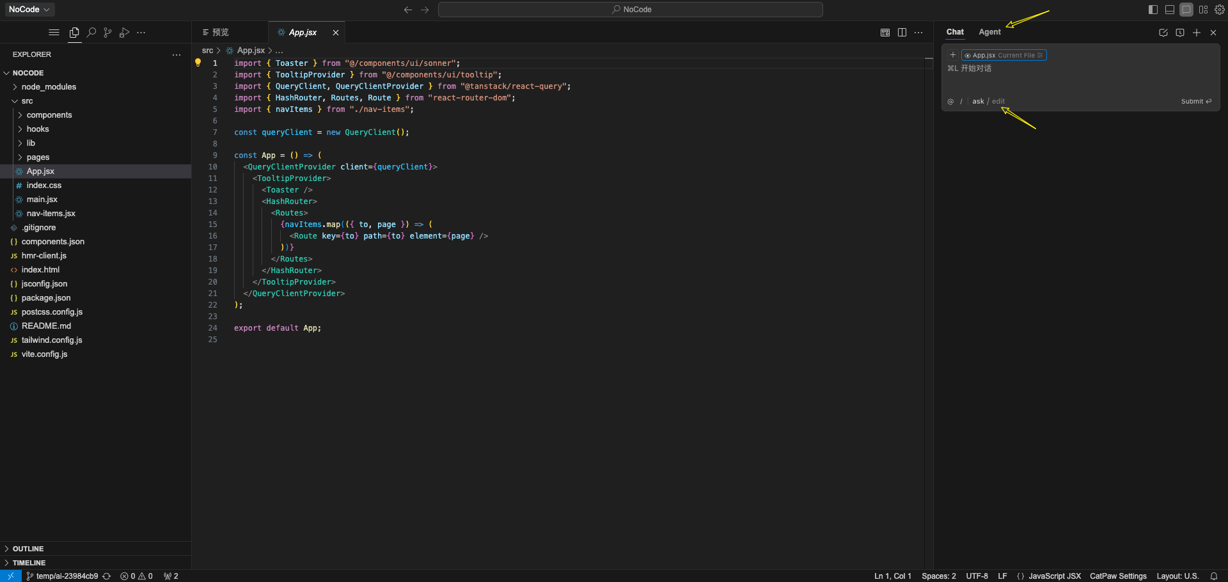
Task: Open the Run and Debug view
Action: (124, 33)
